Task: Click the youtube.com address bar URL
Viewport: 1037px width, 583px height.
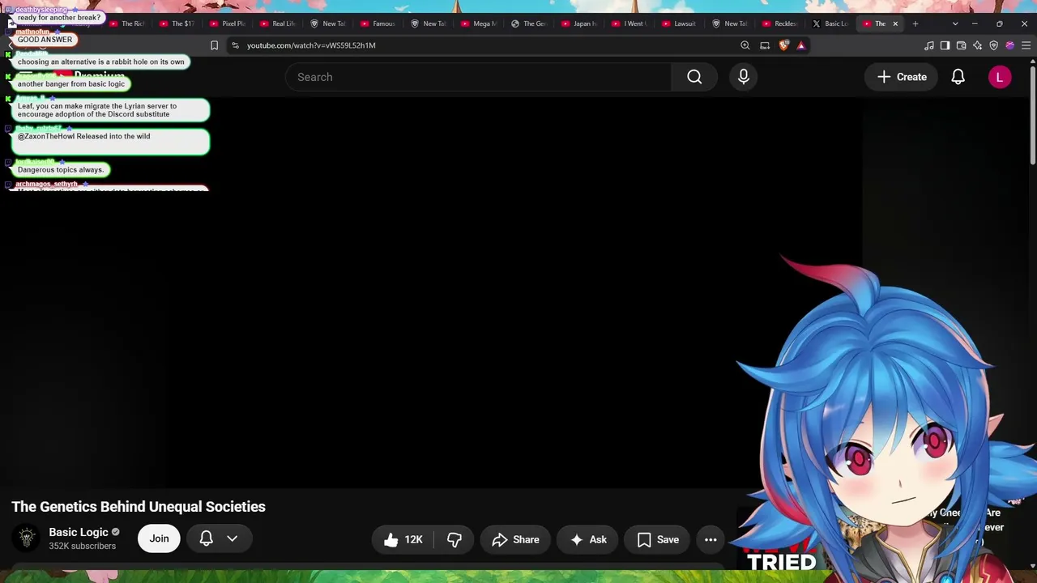Action: point(311,45)
